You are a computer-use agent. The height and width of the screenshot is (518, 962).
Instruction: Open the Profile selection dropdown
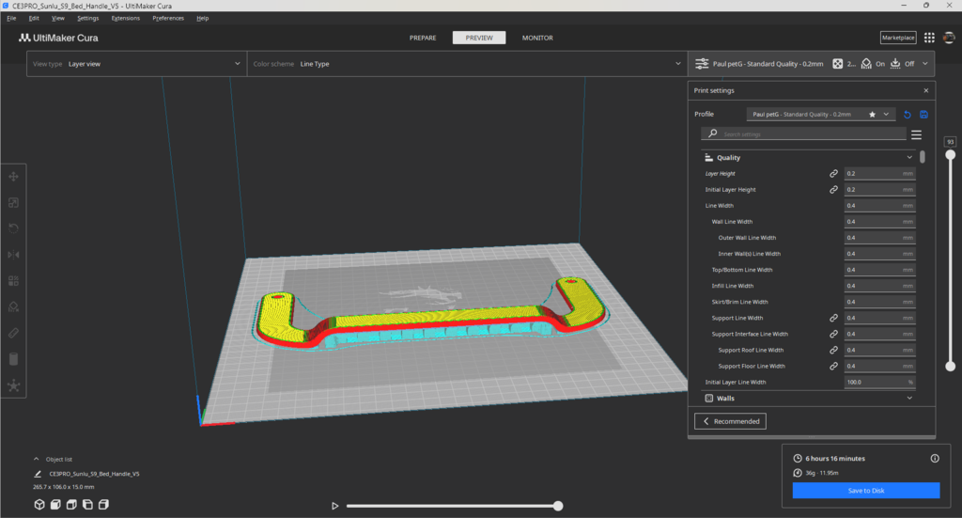821,114
